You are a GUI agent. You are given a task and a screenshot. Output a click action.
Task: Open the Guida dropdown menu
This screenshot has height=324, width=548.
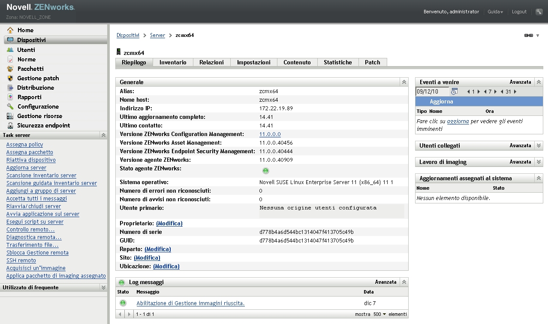pos(495,12)
